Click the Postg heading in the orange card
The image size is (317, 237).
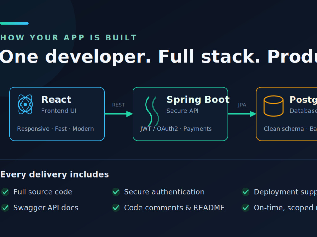[303, 100]
